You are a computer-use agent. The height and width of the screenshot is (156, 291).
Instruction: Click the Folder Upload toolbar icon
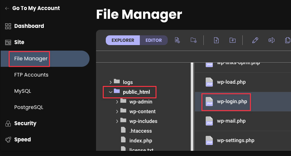click(x=233, y=40)
